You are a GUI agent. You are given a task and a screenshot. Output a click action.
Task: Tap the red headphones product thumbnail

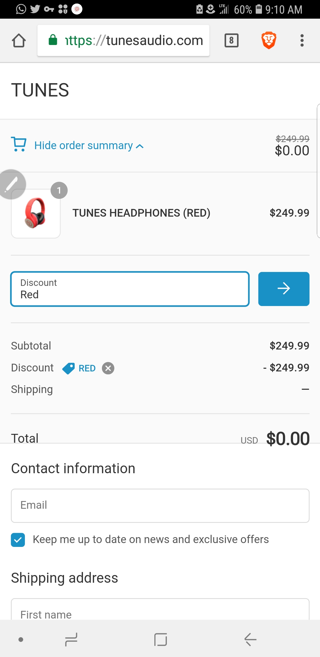(36, 213)
